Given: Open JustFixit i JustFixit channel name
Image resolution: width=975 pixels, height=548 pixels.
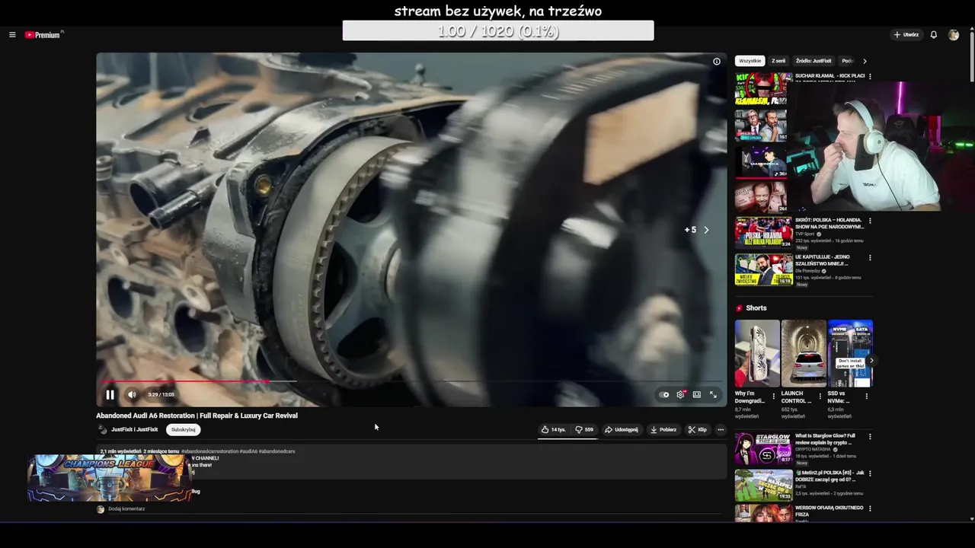Looking at the screenshot, I should click(135, 430).
